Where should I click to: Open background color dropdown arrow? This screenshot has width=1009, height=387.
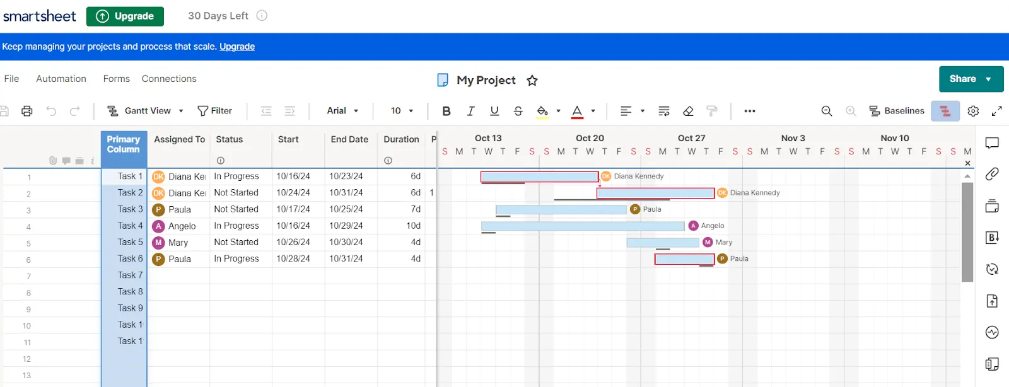559,111
